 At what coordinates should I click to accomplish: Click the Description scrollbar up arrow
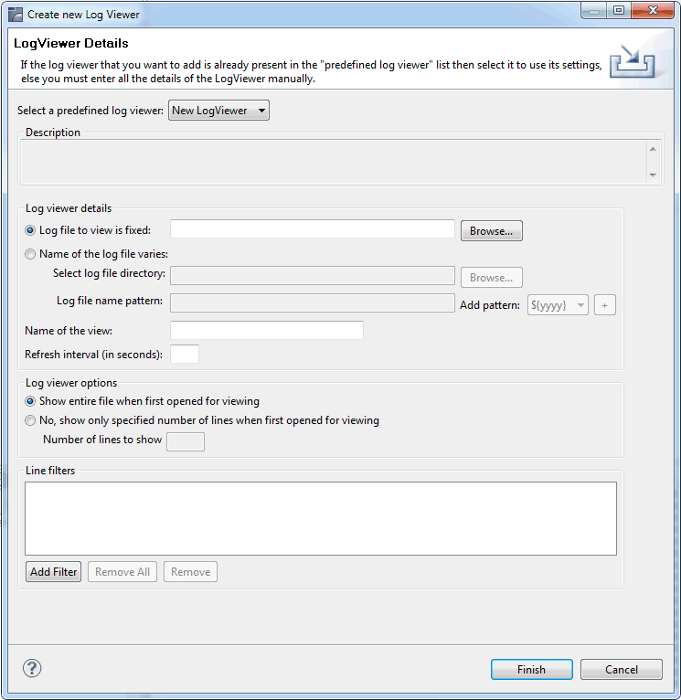tap(653, 149)
